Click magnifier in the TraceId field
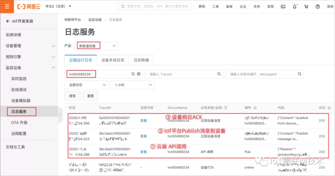 pos(219,74)
